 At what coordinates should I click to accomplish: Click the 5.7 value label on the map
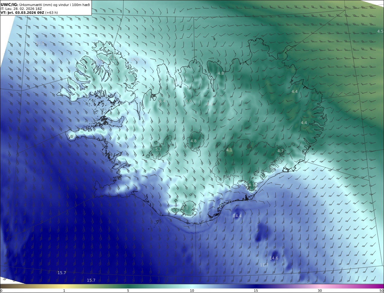[158, 149]
